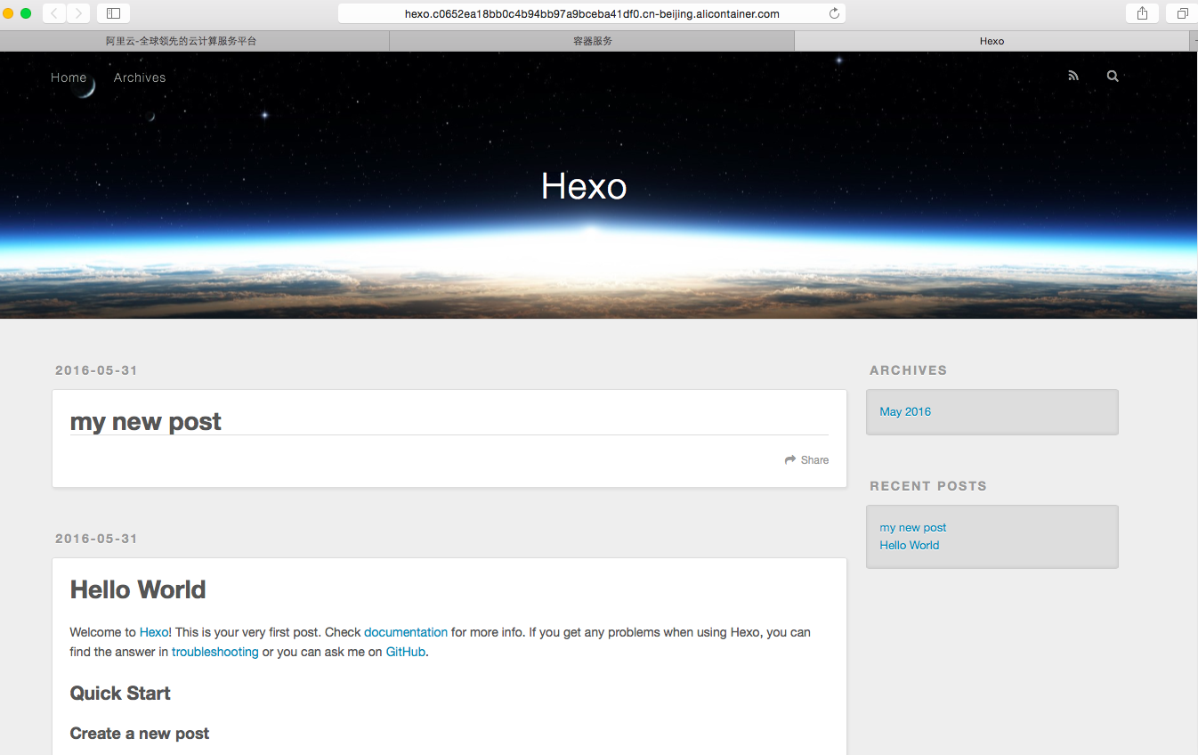Screen dimensions: 1198x755
Task: Click the Share arrow on my new post
Action: pyautogui.click(x=806, y=460)
